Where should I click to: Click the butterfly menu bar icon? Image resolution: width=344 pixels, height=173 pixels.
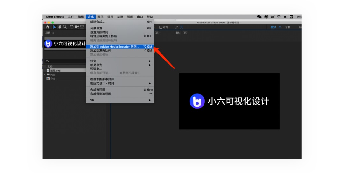click(272, 16)
